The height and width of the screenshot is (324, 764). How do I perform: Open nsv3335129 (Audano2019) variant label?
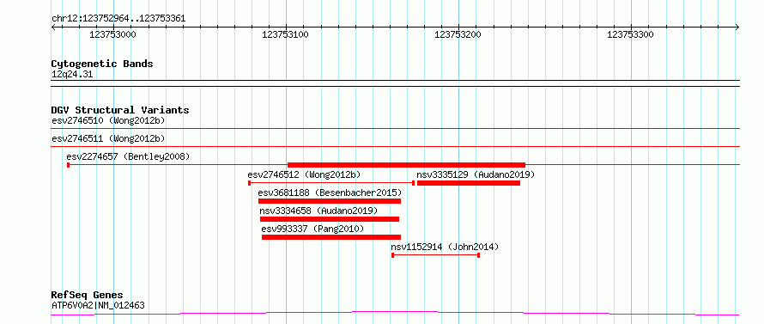click(x=475, y=174)
